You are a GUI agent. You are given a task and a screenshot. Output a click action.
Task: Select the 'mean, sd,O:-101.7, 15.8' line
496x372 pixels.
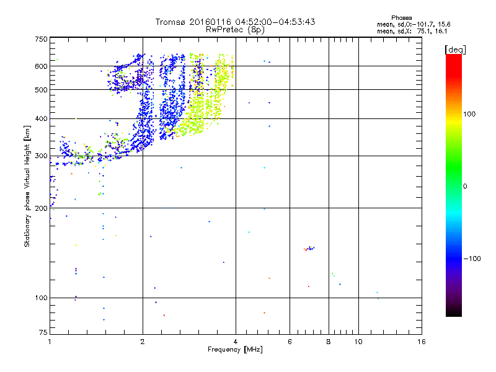point(414,24)
